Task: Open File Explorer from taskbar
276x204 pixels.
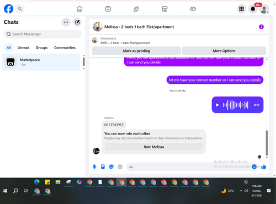Action: click(58, 182)
